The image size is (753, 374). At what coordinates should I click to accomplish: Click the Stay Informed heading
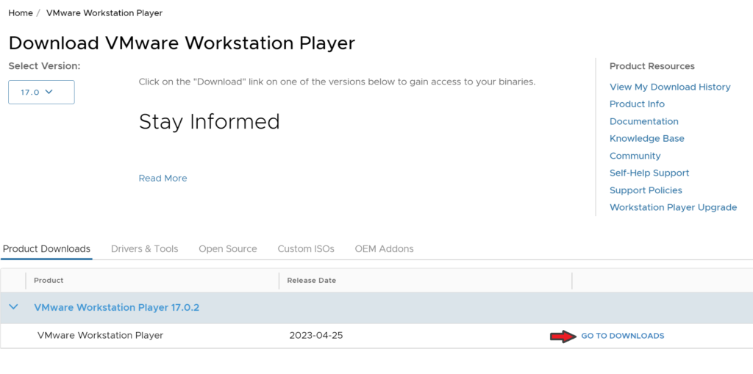[x=210, y=122]
